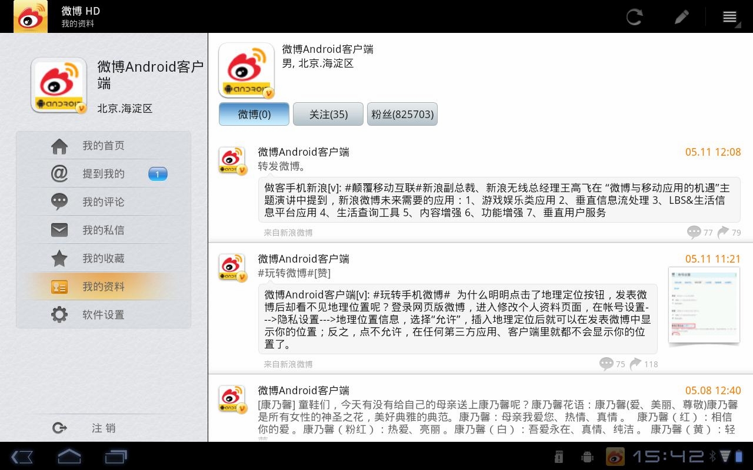The width and height of the screenshot is (753, 470).
Task: Select the 粉丝(825703) tab
Action: [x=402, y=114]
